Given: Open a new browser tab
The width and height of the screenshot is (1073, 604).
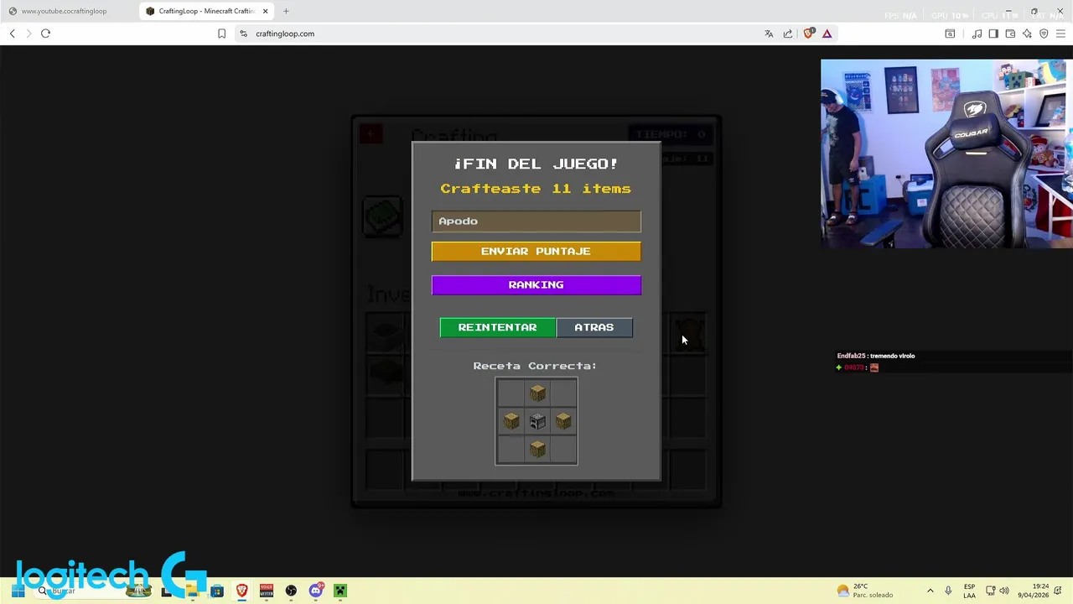Looking at the screenshot, I should [x=286, y=11].
